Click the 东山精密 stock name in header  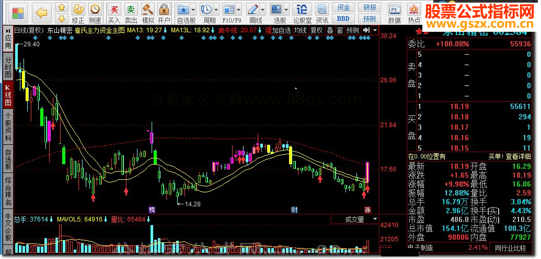pyautogui.click(x=60, y=30)
